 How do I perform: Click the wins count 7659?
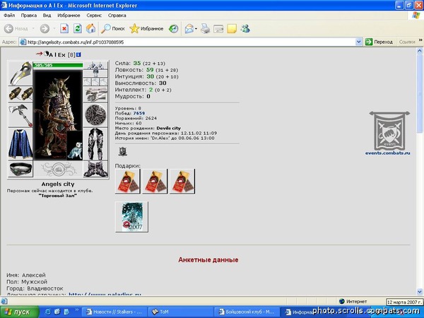tap(139, 113)
